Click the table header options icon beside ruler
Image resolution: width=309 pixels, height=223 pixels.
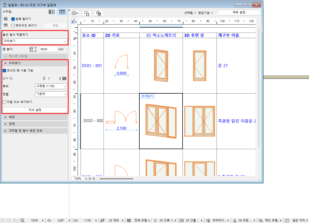click(74, 21)
